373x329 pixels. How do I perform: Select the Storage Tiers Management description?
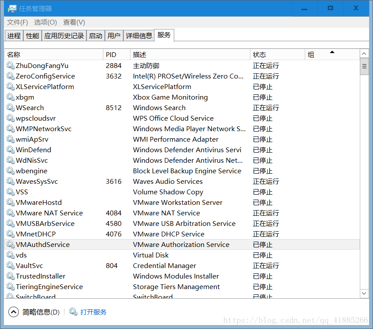176,286
